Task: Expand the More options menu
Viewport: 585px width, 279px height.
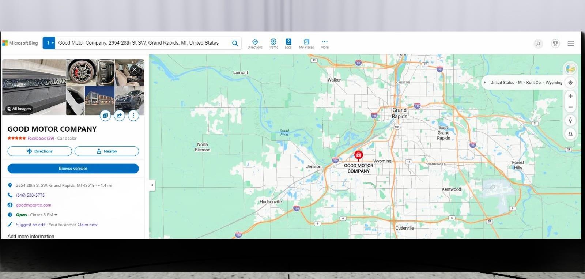Action: tap(324, 44)
